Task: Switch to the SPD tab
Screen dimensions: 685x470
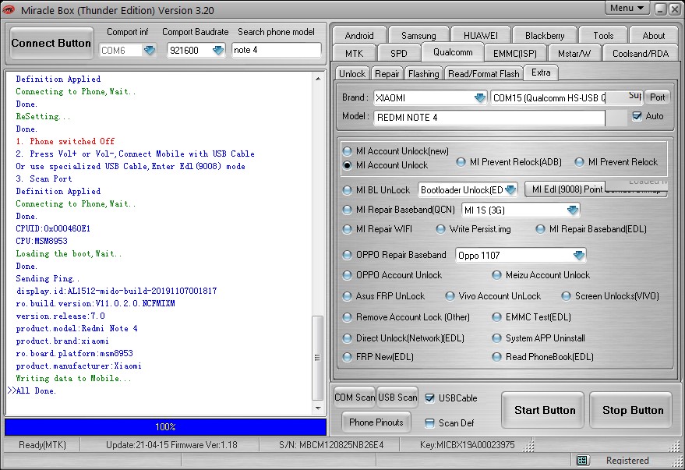Action: [399, 53]
